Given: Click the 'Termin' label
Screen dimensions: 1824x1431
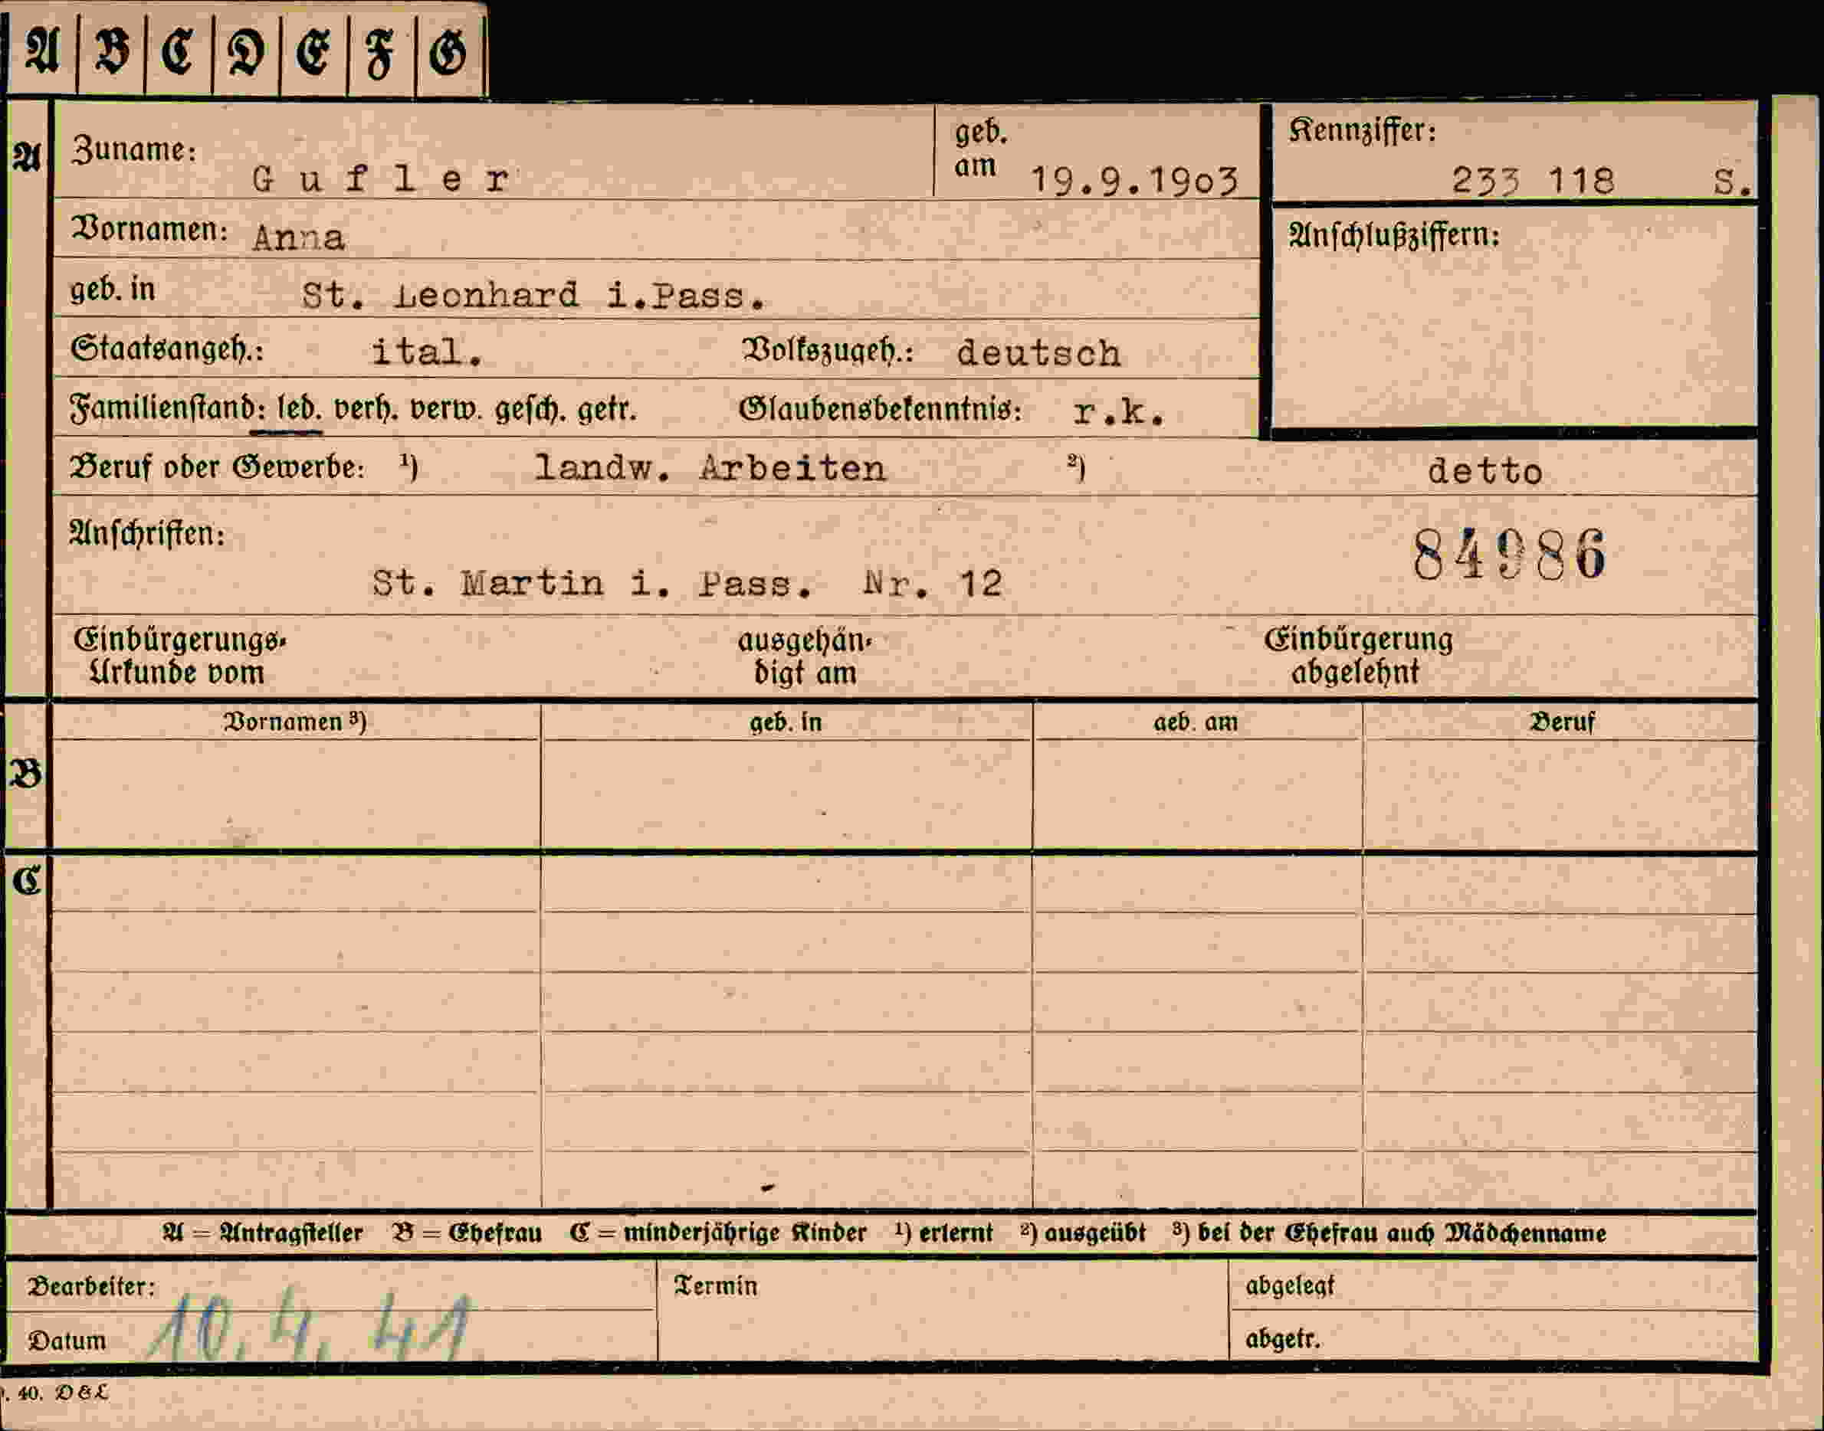Looking at the screenshot, I should pos(716,1286).
